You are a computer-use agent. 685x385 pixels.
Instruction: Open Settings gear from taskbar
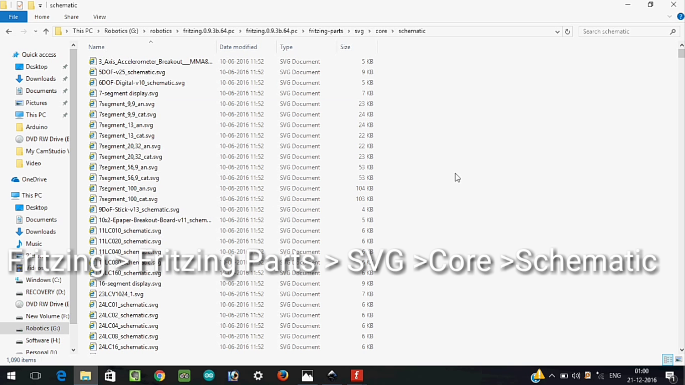(258, 376)
